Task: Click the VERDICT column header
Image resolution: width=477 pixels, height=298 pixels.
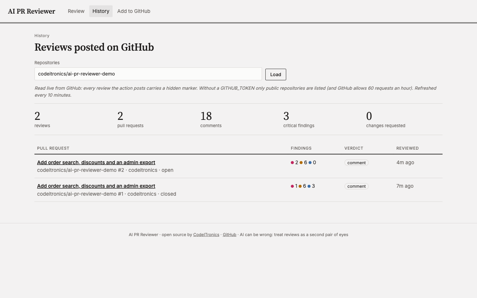Action: (x=354, y=148)
